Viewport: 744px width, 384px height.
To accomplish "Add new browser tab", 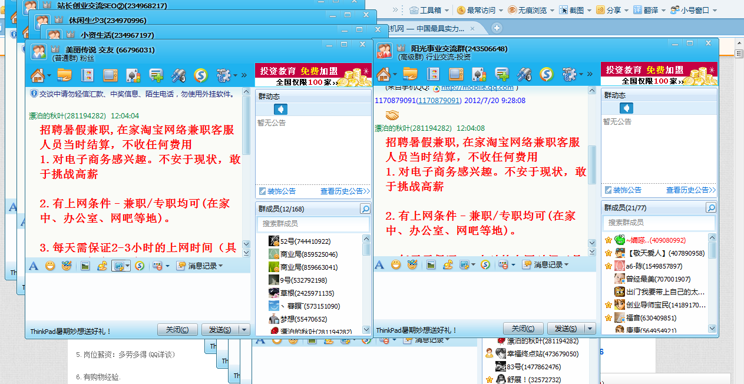I will point(497,28).
